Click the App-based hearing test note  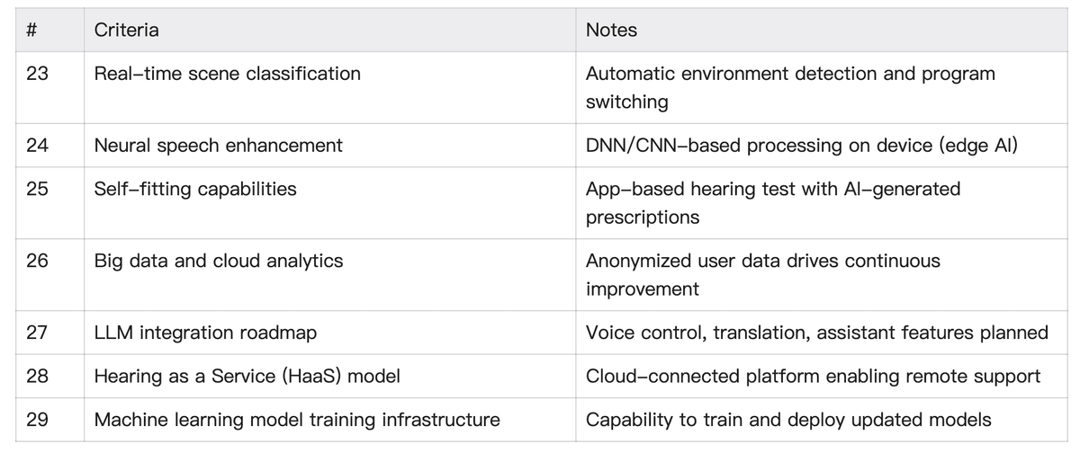[x=772, y=202]
